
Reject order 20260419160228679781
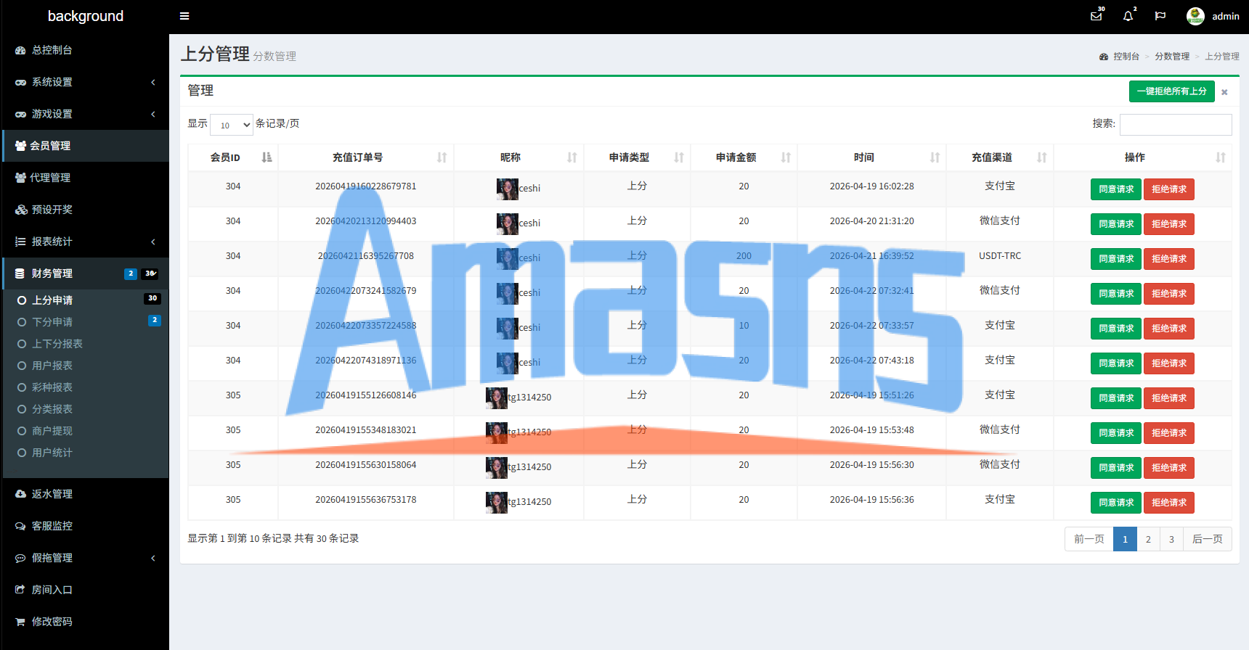(1169, 189)
